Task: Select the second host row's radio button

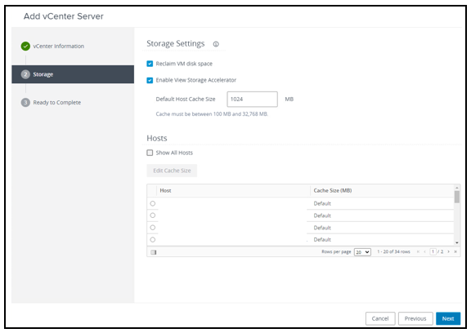Action: tap(153, 215)
